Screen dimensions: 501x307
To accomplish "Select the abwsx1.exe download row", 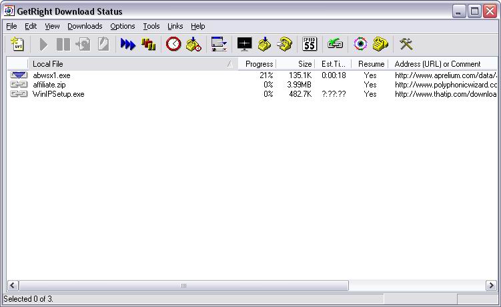I will 252,75.
